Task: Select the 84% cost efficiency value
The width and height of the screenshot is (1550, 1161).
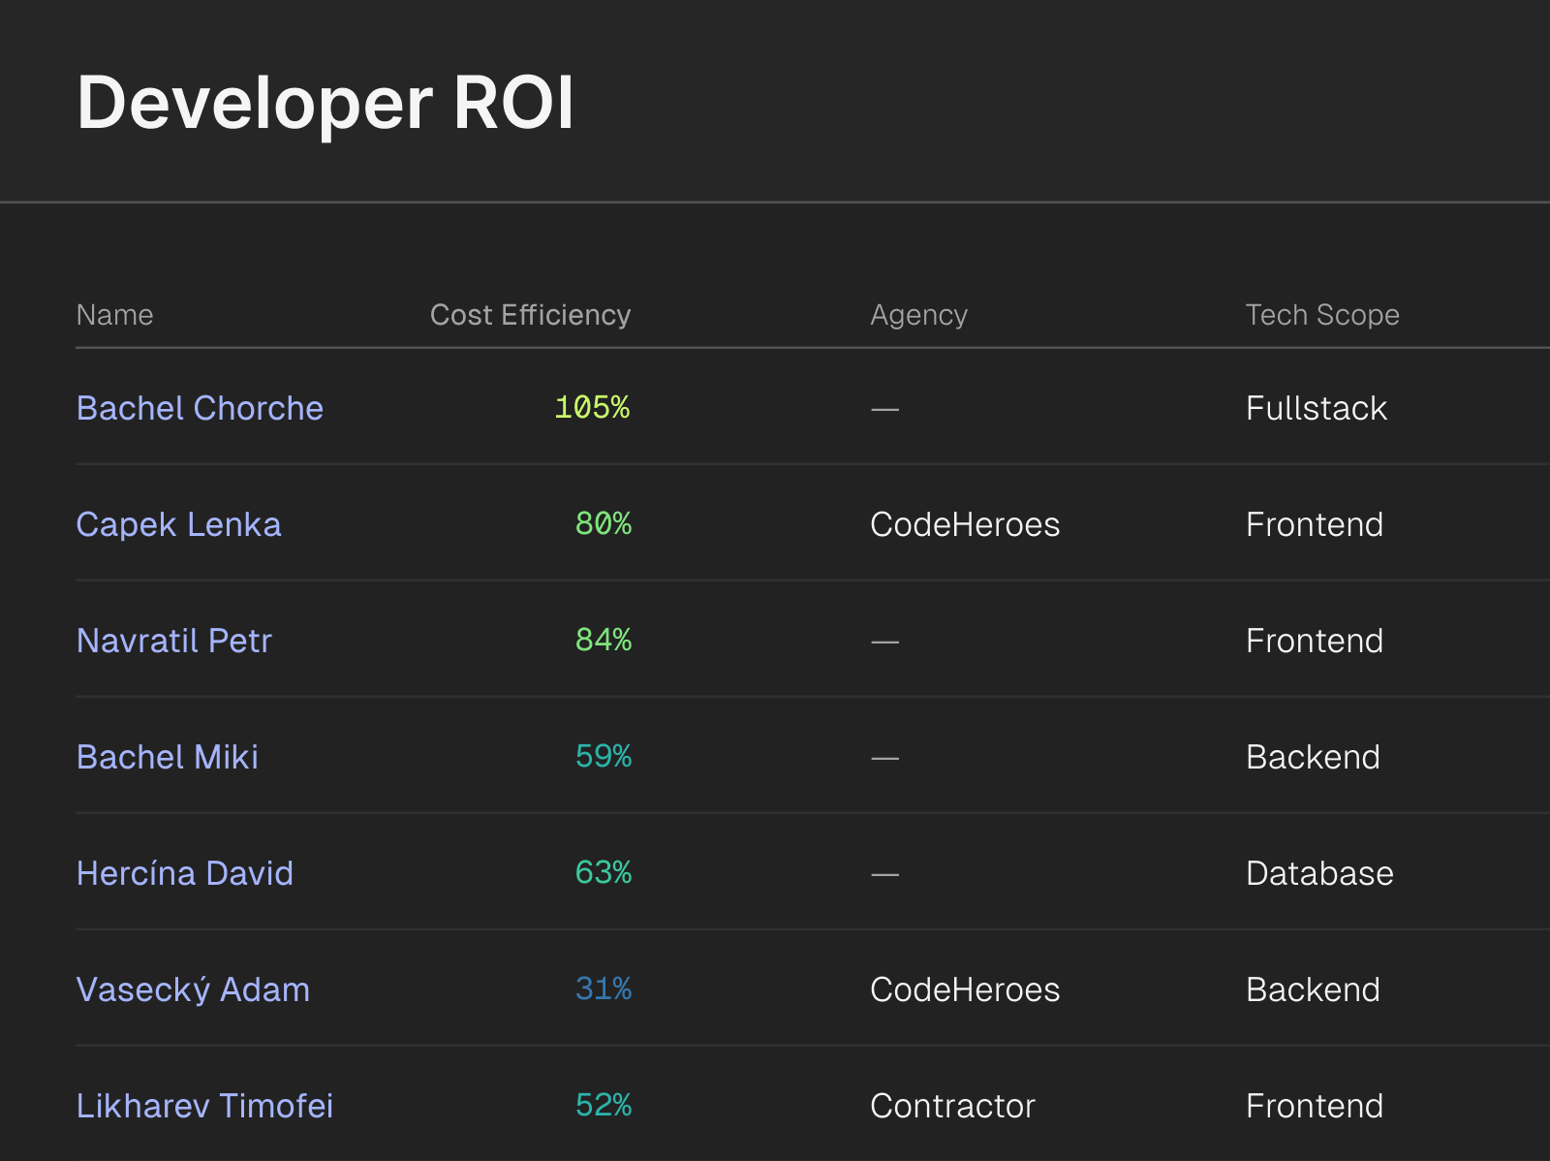Action: click(603, 640)
